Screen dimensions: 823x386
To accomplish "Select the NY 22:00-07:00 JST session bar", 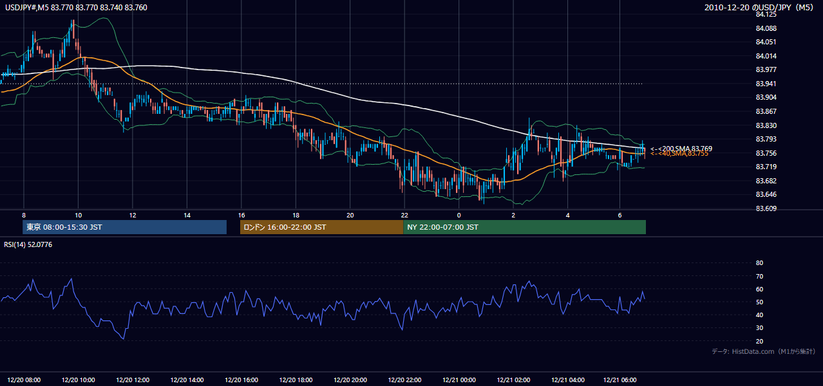I will pyautogui.click(x=524, y=227).
